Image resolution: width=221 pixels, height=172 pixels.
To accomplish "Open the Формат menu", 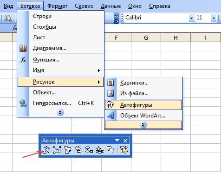I will 57,6.
